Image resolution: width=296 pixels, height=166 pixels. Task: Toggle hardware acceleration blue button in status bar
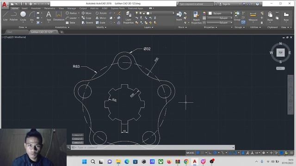[x=282, y=153]
